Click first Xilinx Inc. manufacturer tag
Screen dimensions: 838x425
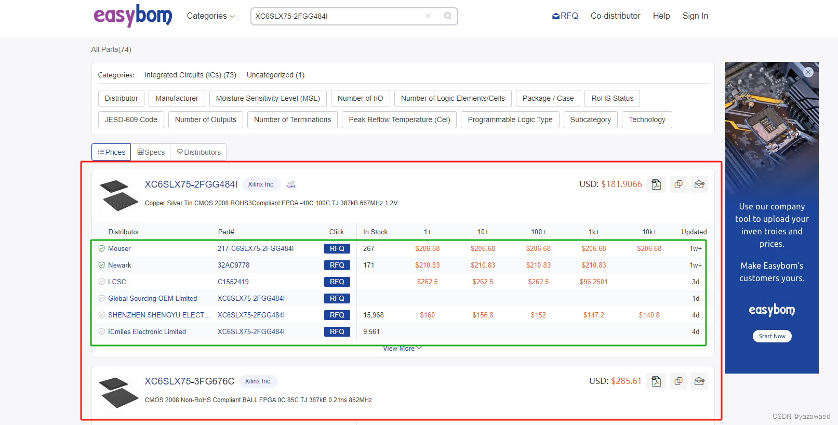pyautogui.click(x=261, y=184)
